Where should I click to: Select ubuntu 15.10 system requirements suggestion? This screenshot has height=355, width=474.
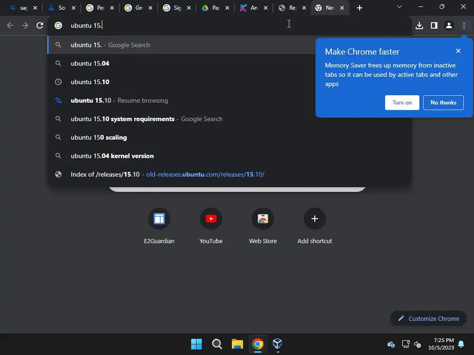(x=230, y=119)
